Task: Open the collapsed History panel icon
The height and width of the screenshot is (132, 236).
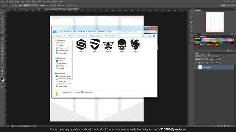Action: (191, 12)
